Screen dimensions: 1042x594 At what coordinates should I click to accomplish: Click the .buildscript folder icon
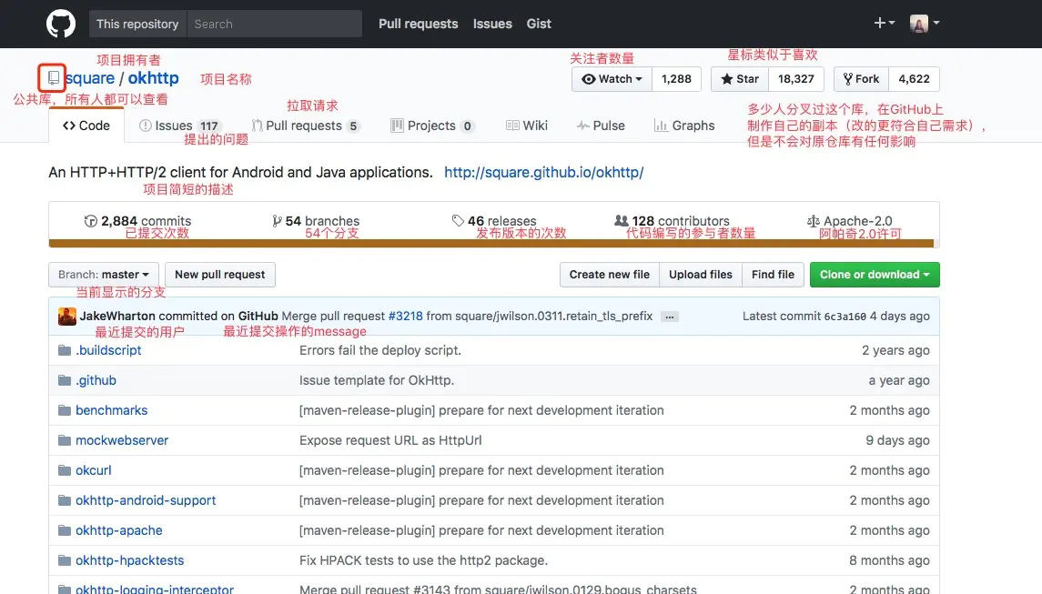pyautogui.click(x=65, y=350)
